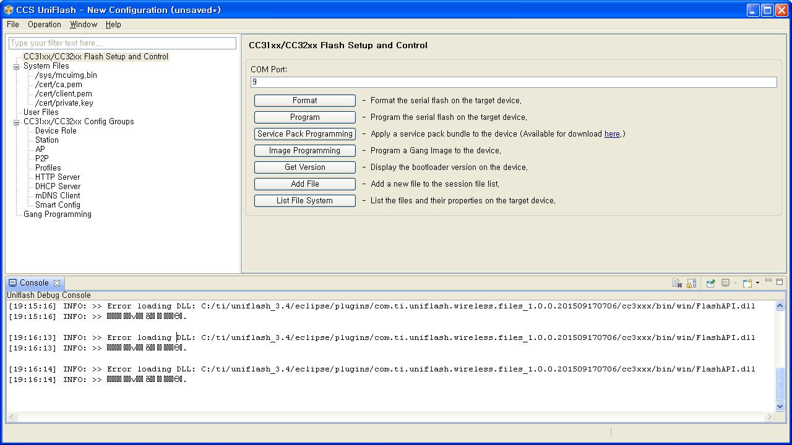
Task: Minimize the CCS UniFlash window
Action: (x=753, y=10)
